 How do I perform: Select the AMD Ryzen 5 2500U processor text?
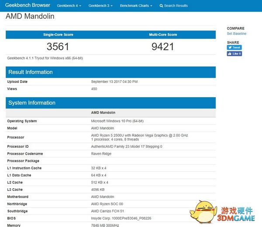[x=139, y=136]
